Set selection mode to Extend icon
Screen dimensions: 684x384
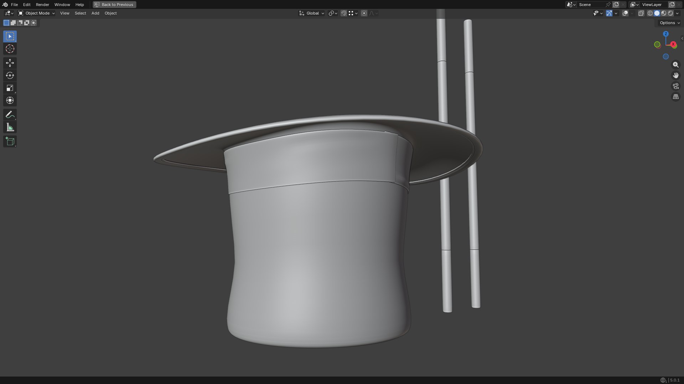coord(13,23)
